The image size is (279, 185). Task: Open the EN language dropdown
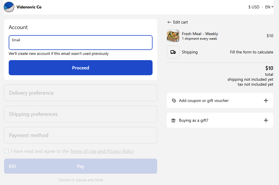[269, 7]
